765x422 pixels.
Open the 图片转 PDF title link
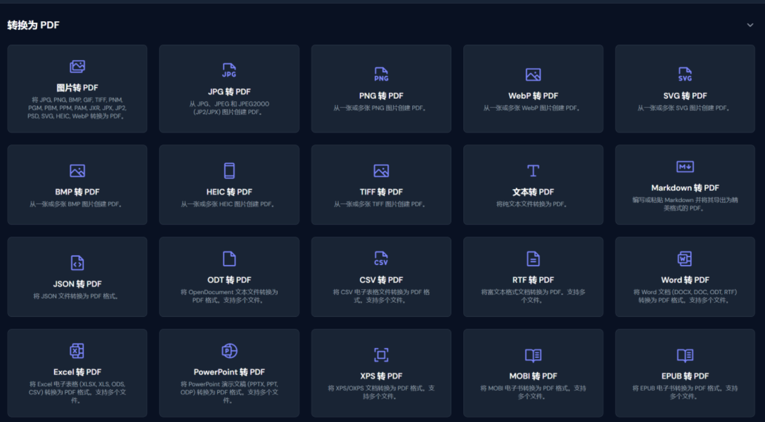tap(77, 87)
